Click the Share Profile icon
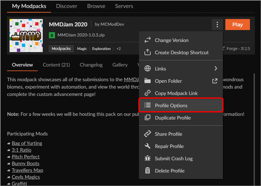Viewport: 261px width, 186px height. (148, 134)
